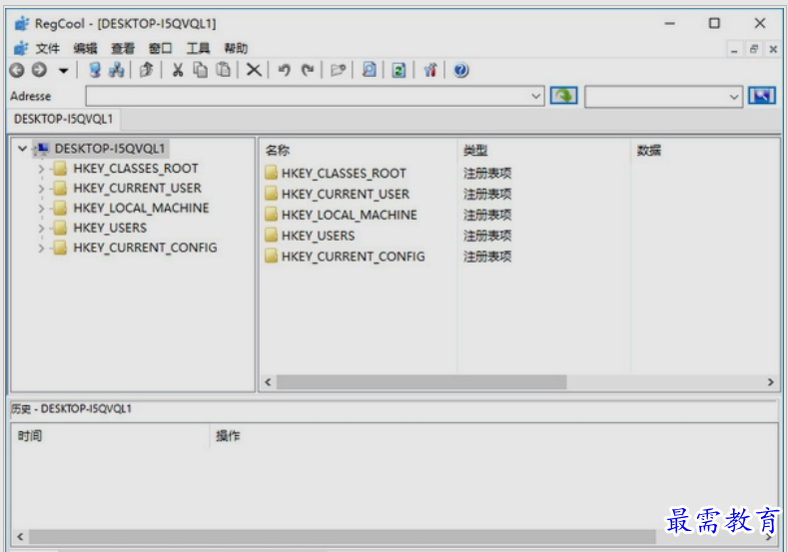Open the navigation history dropdown arrow
788x552 pixels.
pyautogui.click(x=63, y=70)
